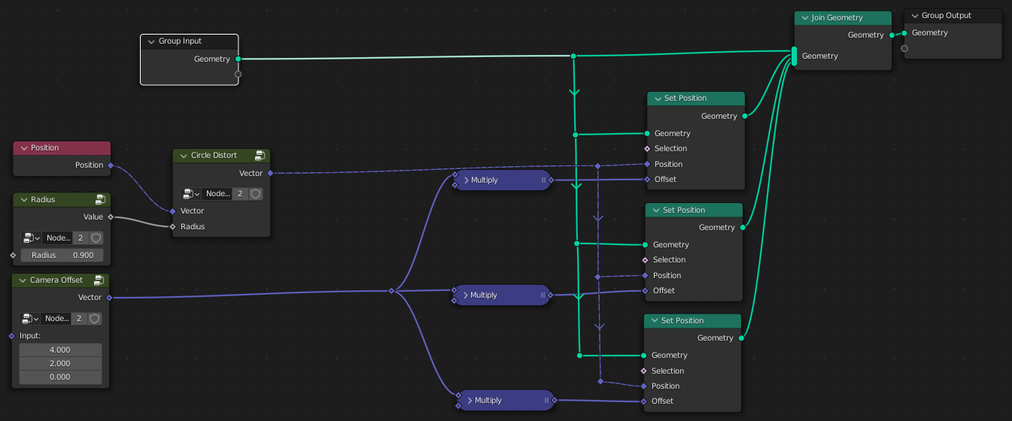
Task: Collapse the Group Input node
Action: pos(151,42)
